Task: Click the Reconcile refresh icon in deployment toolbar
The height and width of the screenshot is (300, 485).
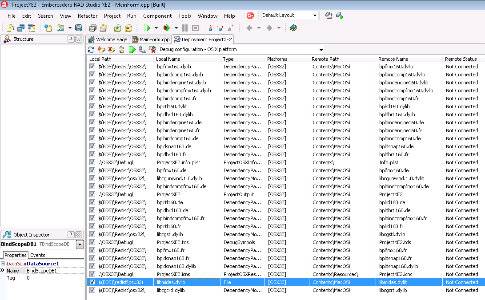Action: [91, 49]
